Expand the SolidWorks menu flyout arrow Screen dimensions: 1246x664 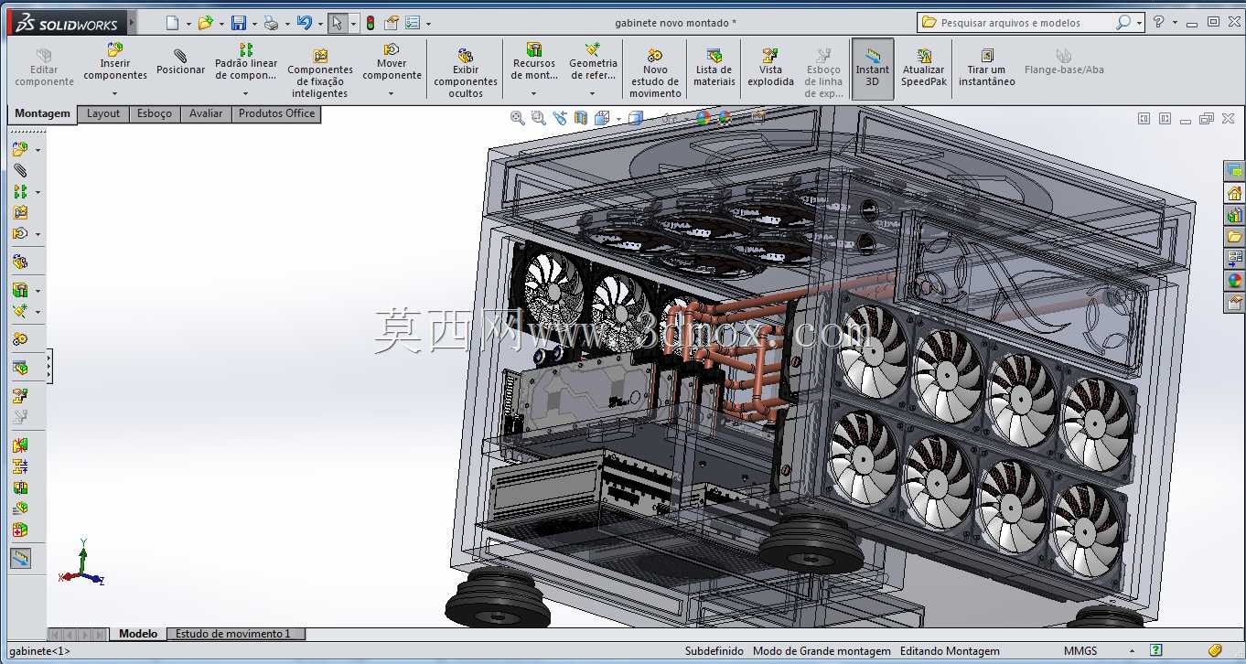133,22
